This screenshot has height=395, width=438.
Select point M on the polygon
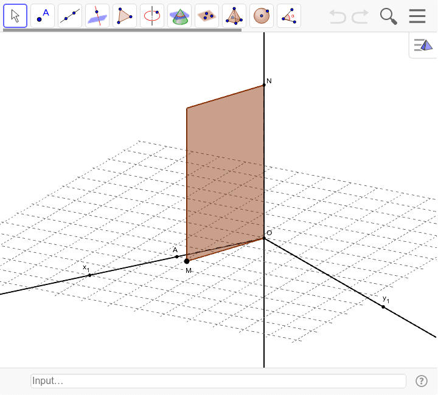(x=187, y=261)
